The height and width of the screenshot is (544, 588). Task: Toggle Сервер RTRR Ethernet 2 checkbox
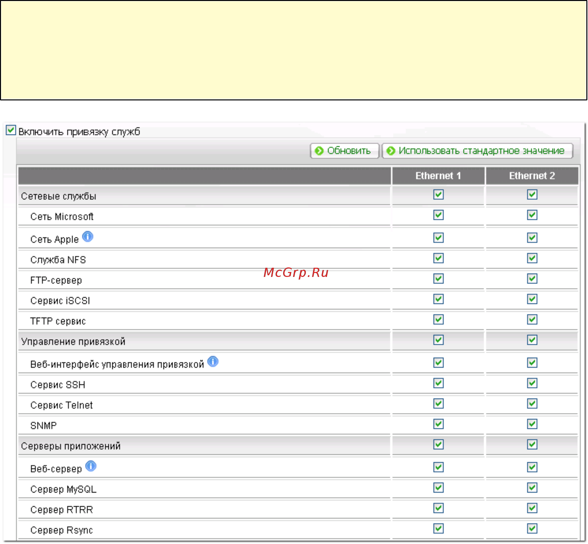[532, 508]
